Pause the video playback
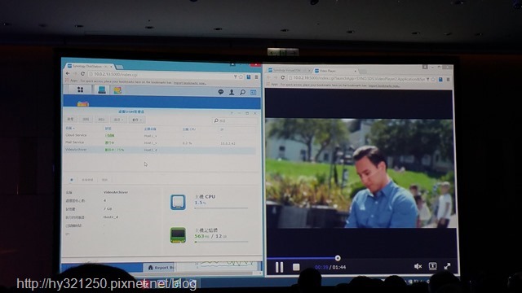This screenshot has height=293, width=522. [x=279, y=267]
